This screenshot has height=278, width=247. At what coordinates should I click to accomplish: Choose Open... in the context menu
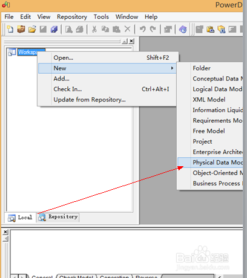point(107,57)
